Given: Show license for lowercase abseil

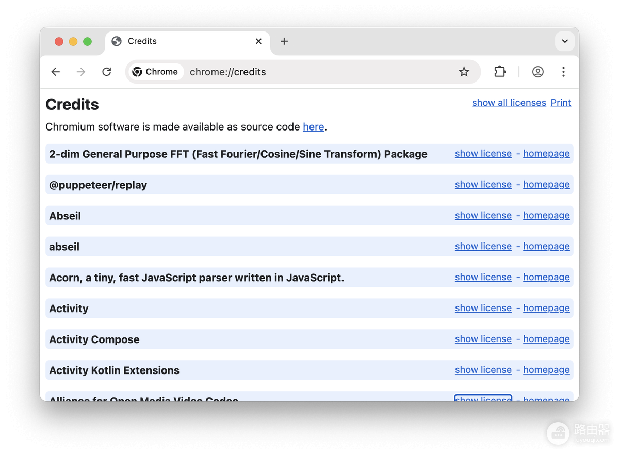Looking at the screenshot, I should (483, 247).
